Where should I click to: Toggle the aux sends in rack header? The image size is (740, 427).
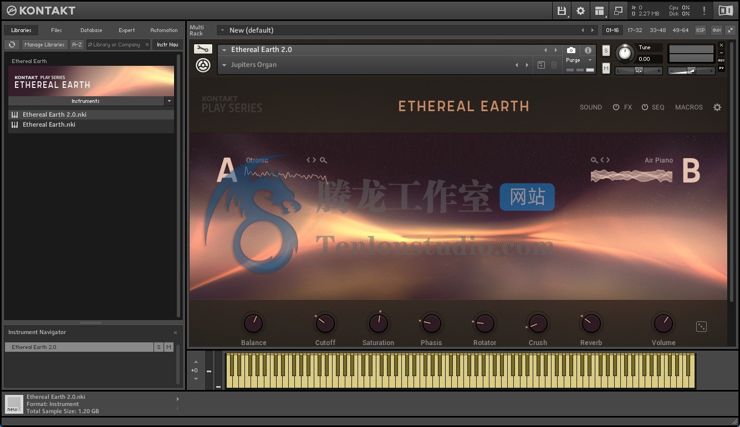click(717, 30)
